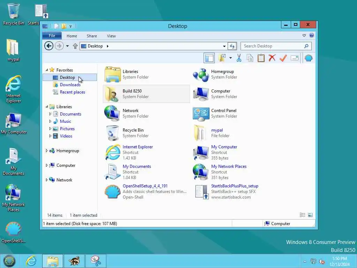Collapse the Libraries tree group

47,106
